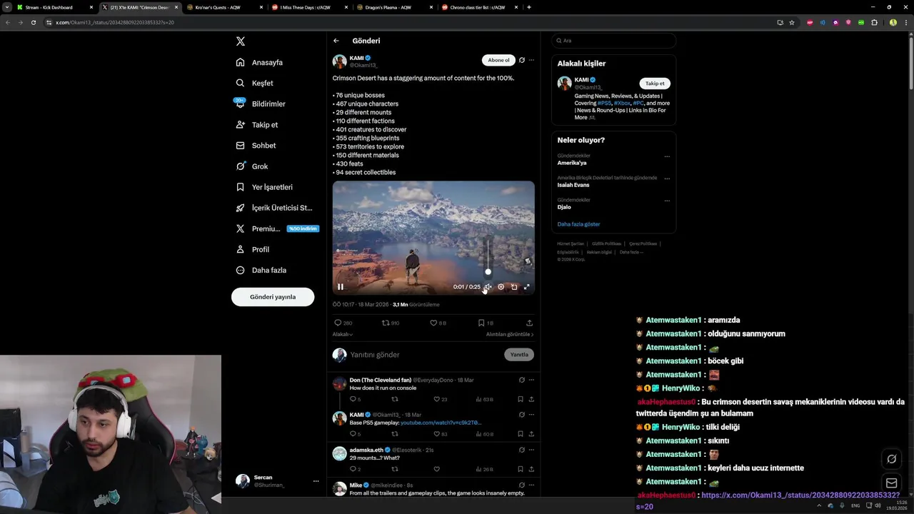Open more options on main KAMI post
The width and height of the screenshot is (914, 514).
click(x=531, y=60)
